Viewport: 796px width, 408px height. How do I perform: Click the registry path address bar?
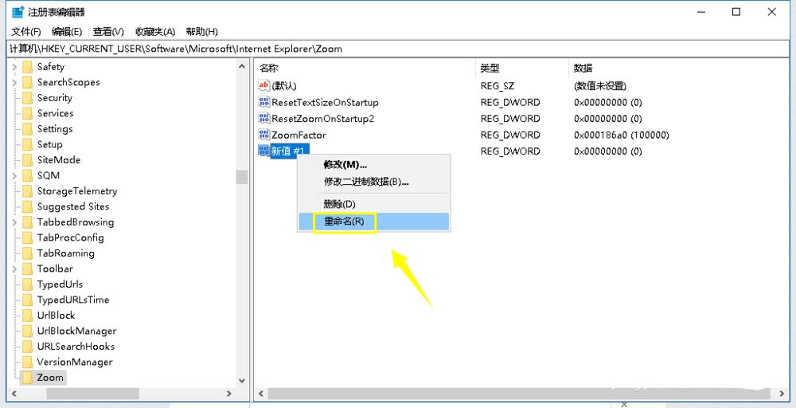[398, 49]
